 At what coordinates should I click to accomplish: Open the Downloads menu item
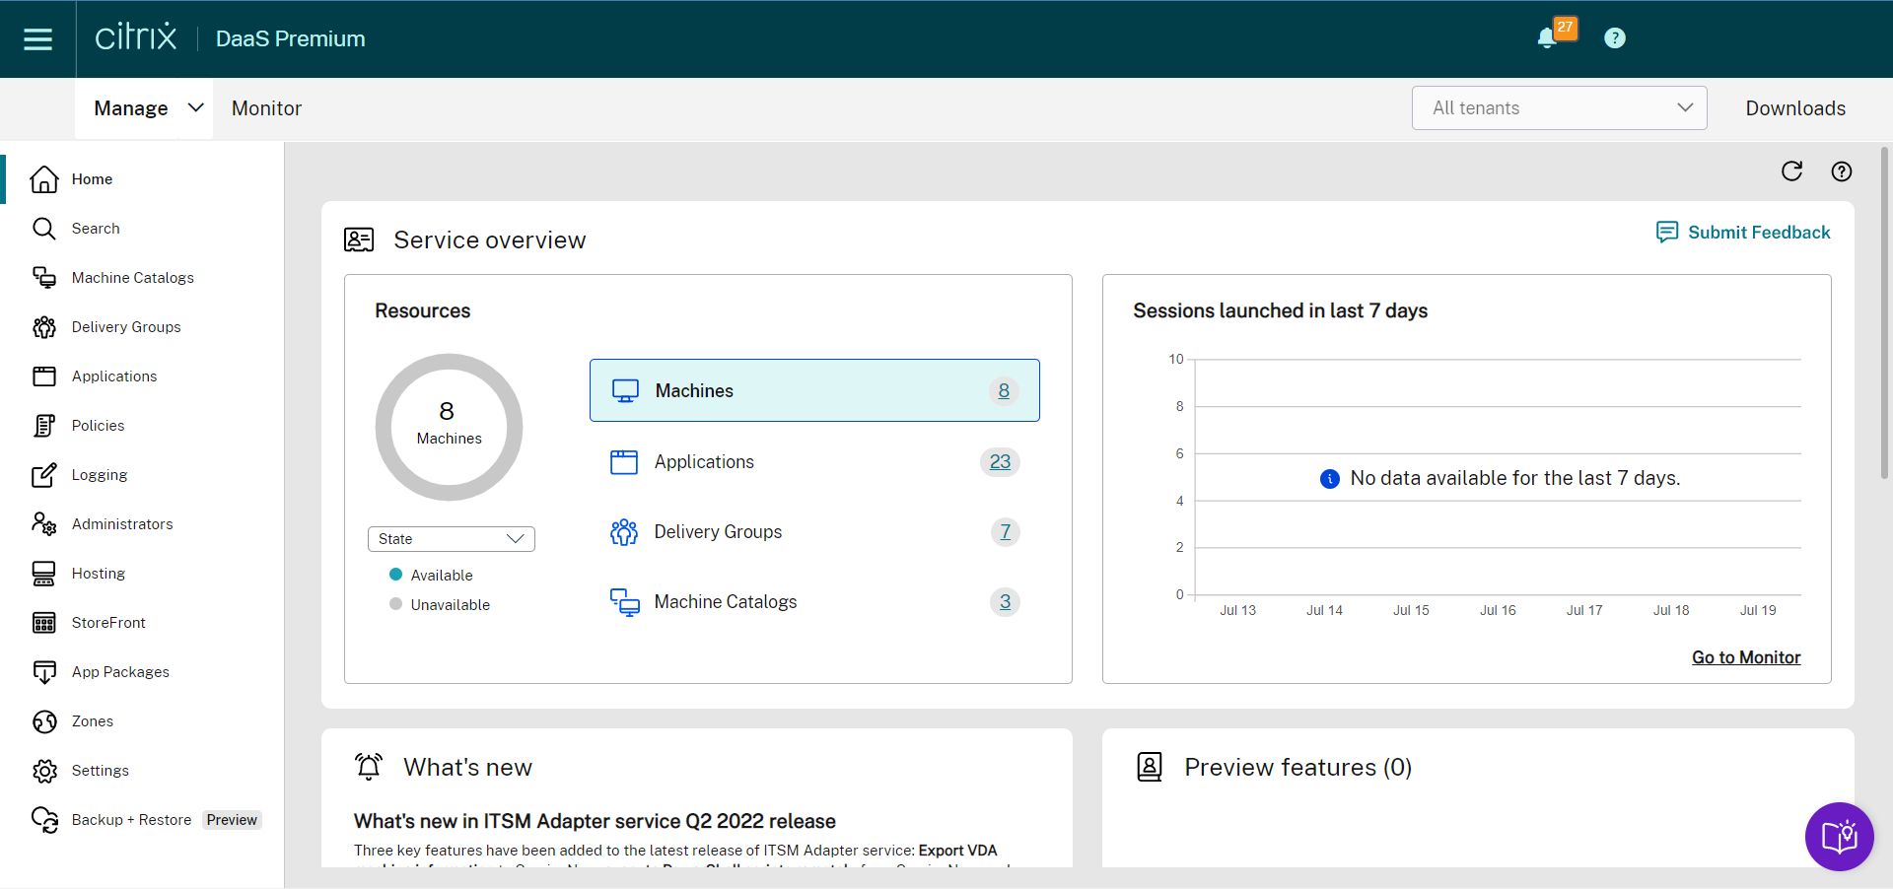1794,108
